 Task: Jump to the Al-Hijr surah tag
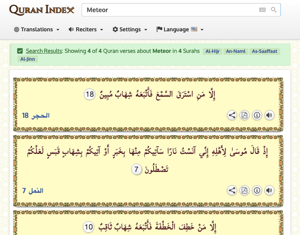pyautogui.click(x=212, y=51)
